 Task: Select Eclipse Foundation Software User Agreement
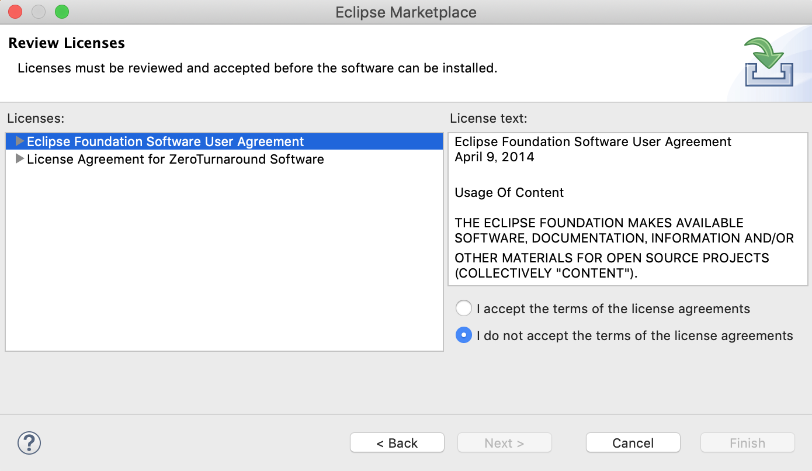165,142
